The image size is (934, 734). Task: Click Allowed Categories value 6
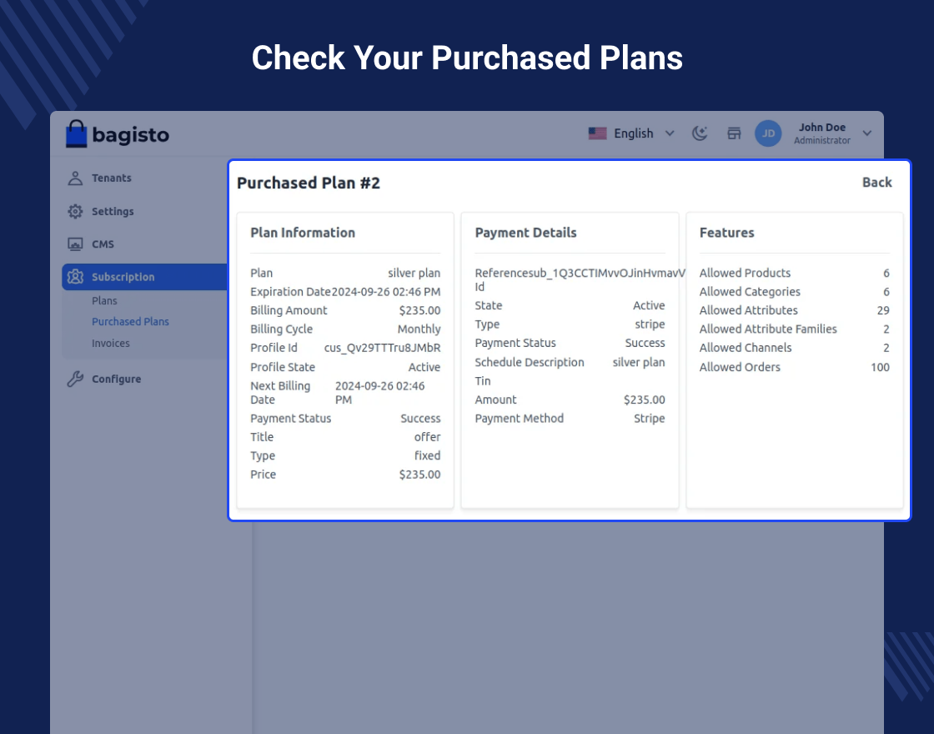[886, 292]
